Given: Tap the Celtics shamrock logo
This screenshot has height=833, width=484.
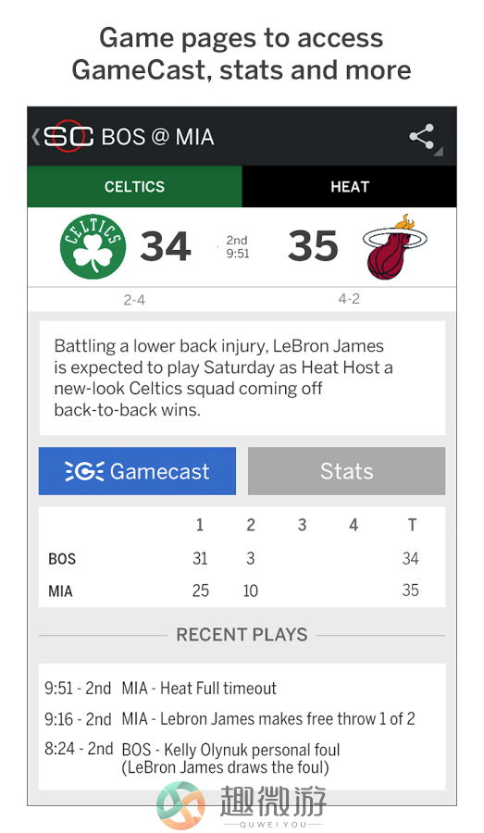Looking at the screenshot, I should [93, 246].
